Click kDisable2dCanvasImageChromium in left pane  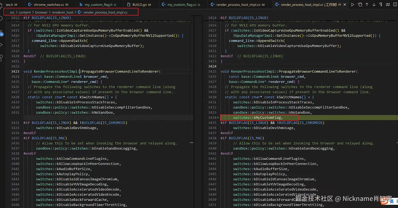[87, 179]
